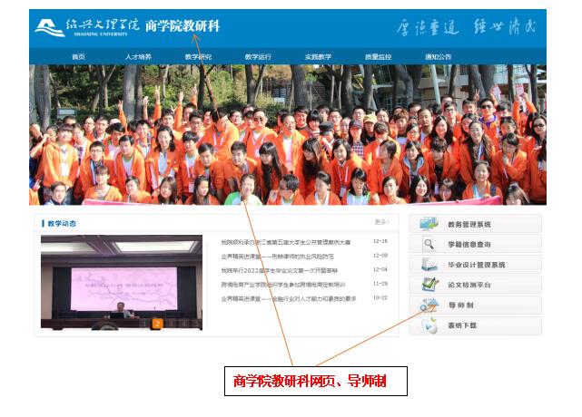
Task: Click the 毕业设计管理系统 icon
Action: (x=428, y=265)
